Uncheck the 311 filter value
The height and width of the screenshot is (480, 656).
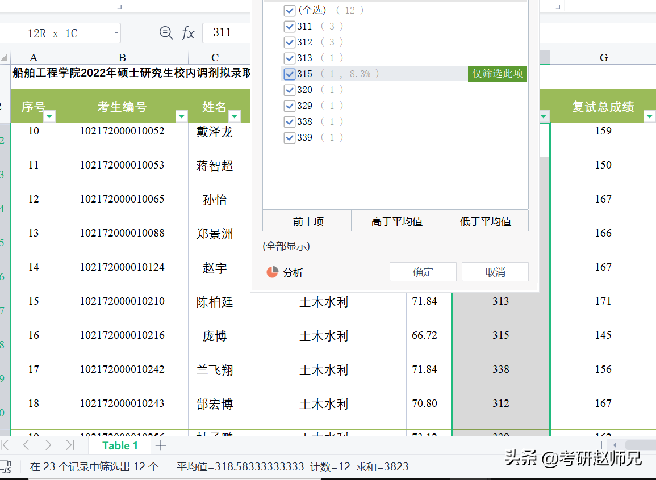click(290, 26)
